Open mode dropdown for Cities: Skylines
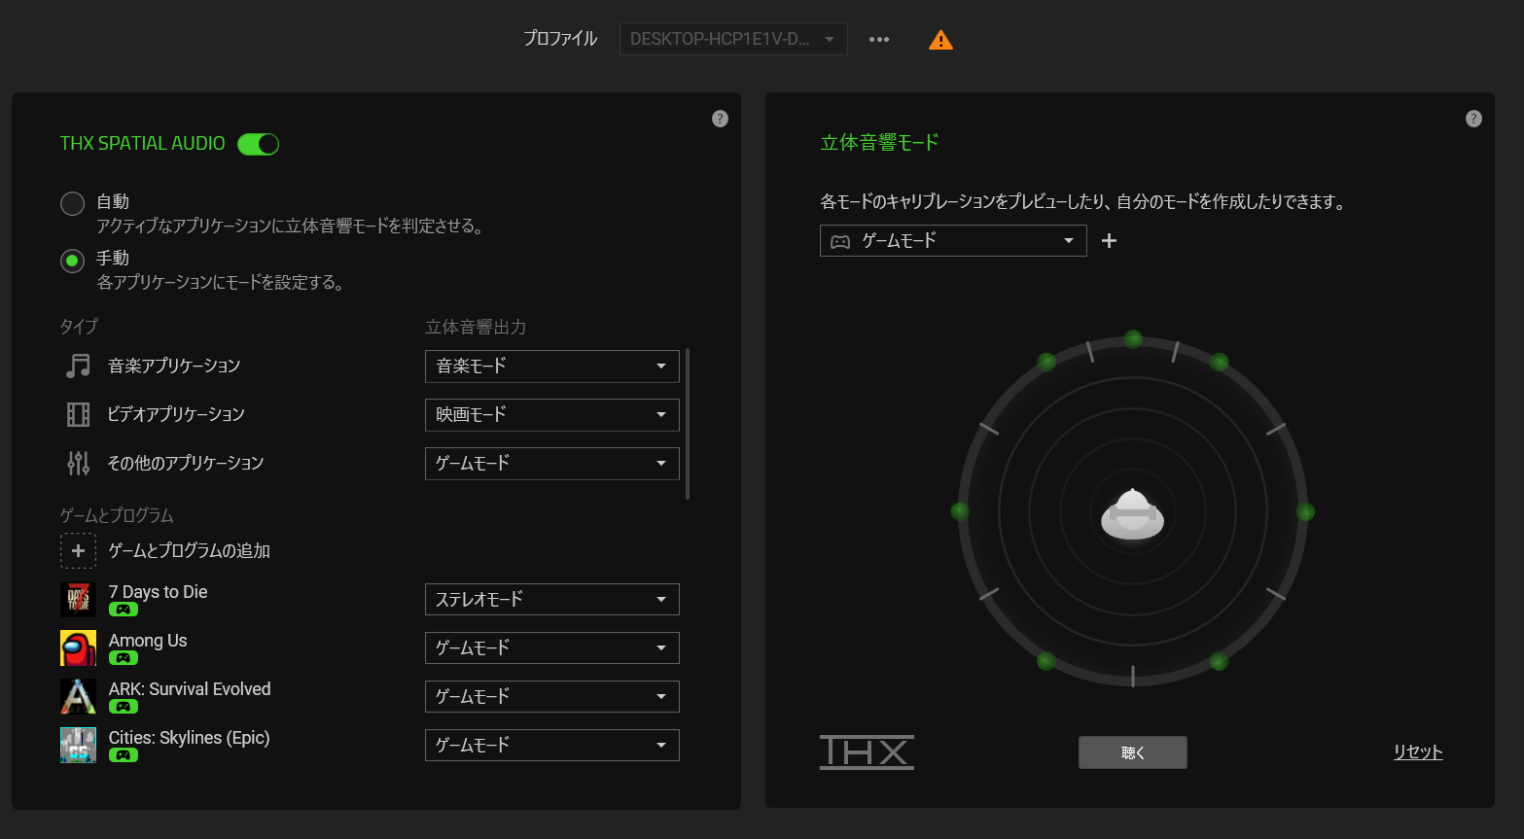 (x=552, y=746)
